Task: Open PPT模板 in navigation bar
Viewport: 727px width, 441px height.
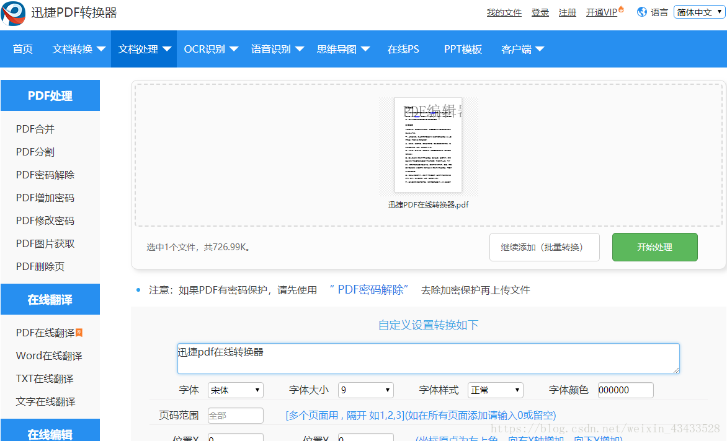Action: pos(463,49)
